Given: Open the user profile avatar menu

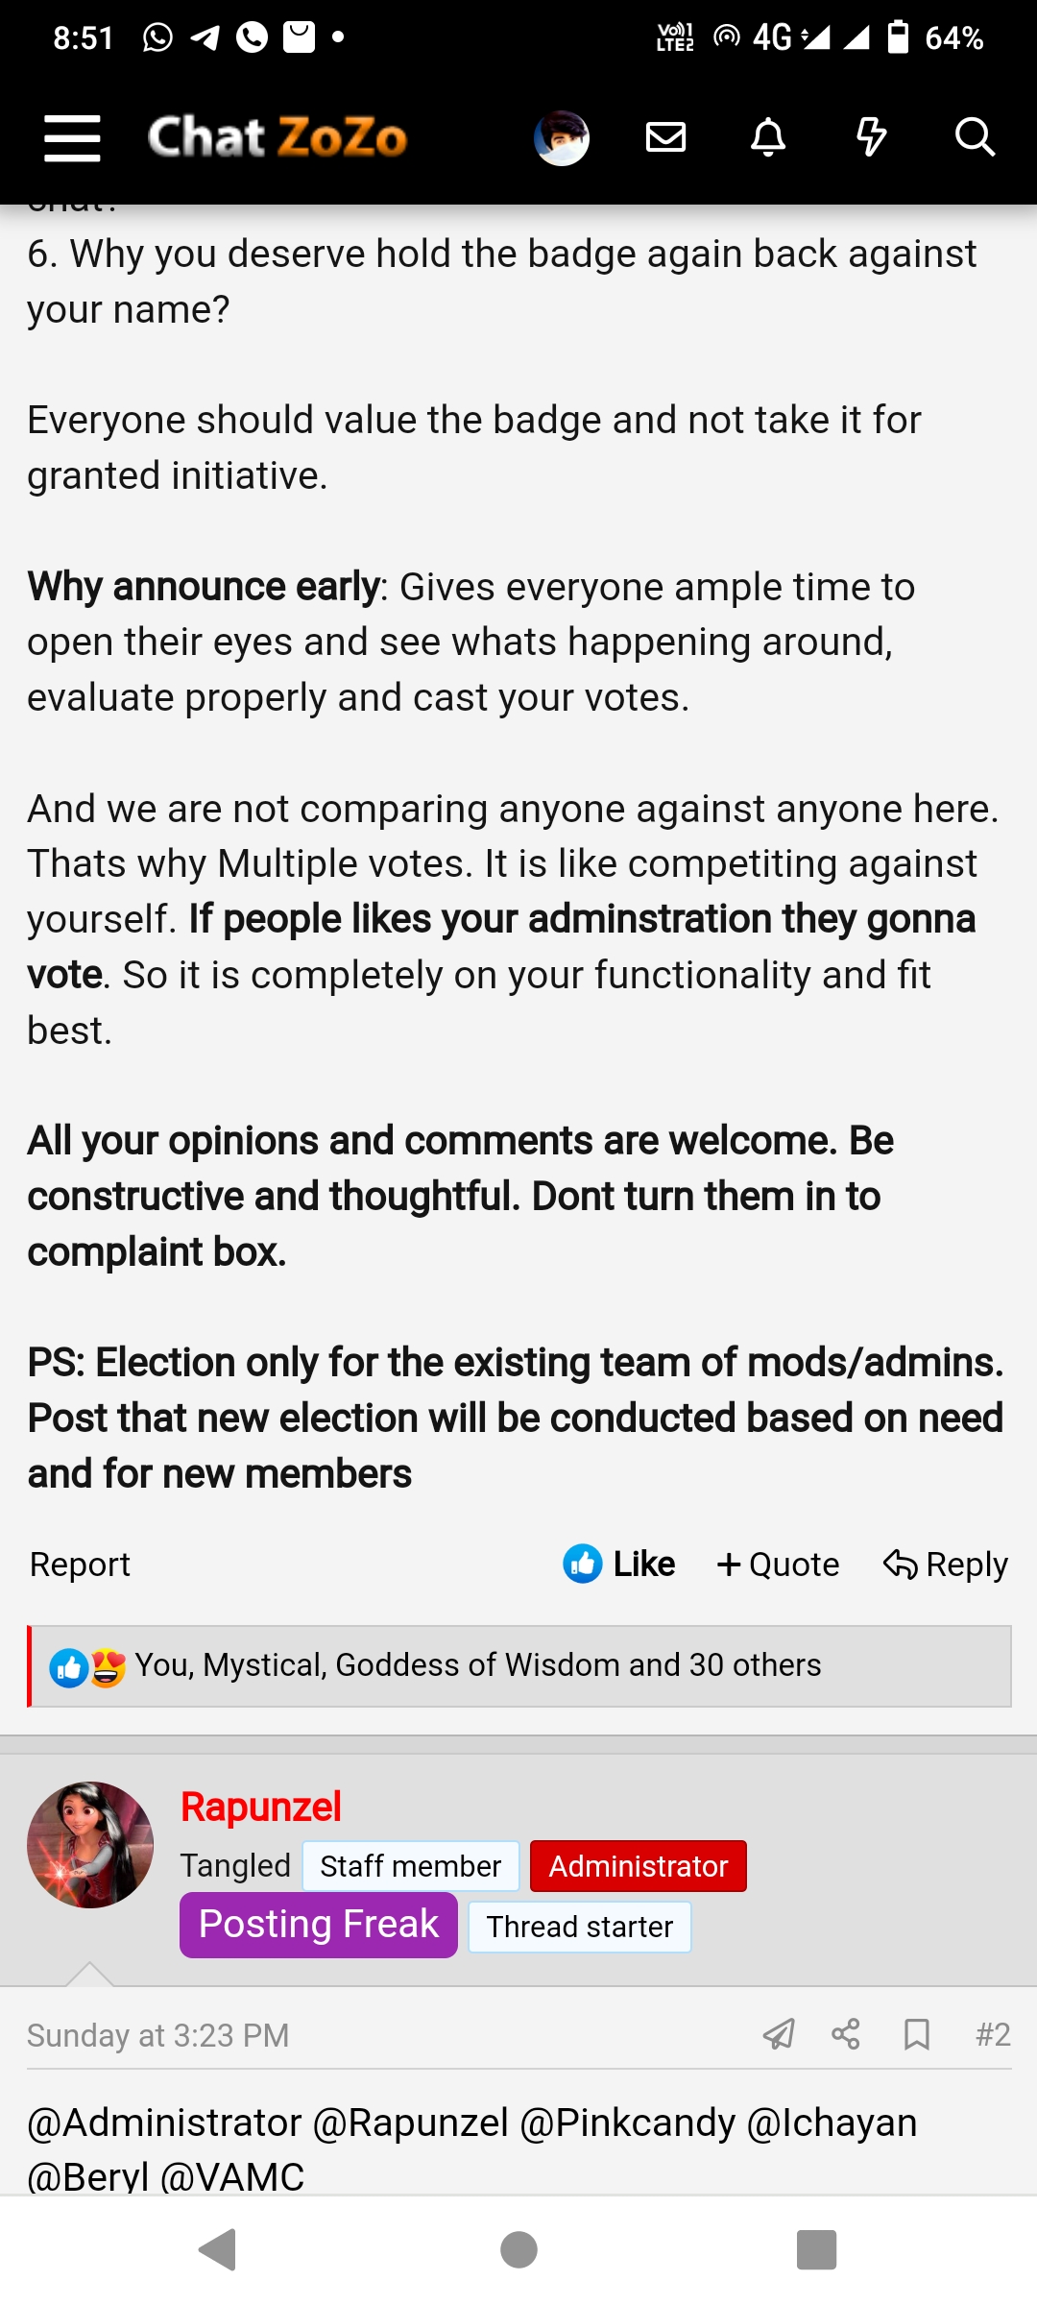Looking at the screenshot, I should [x=562, y=138].
